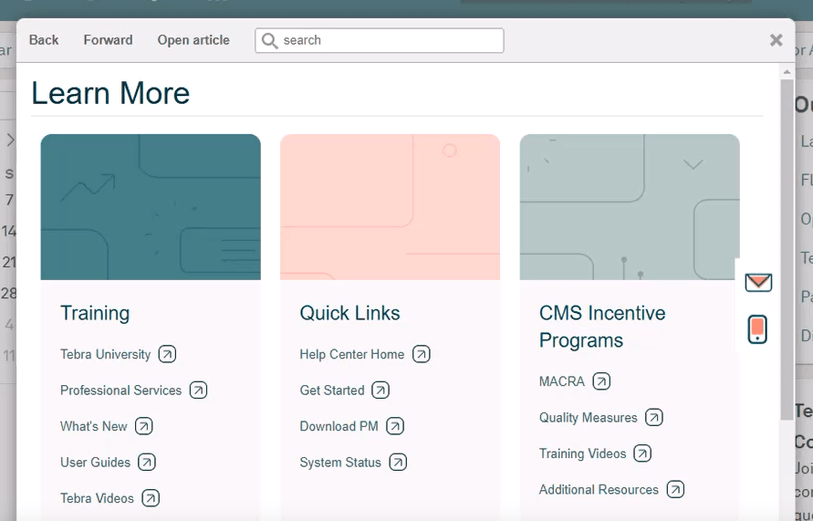This screenshot has height=521, width=813.
Task: Open the Training Videos link
Action: click(582, 453)
